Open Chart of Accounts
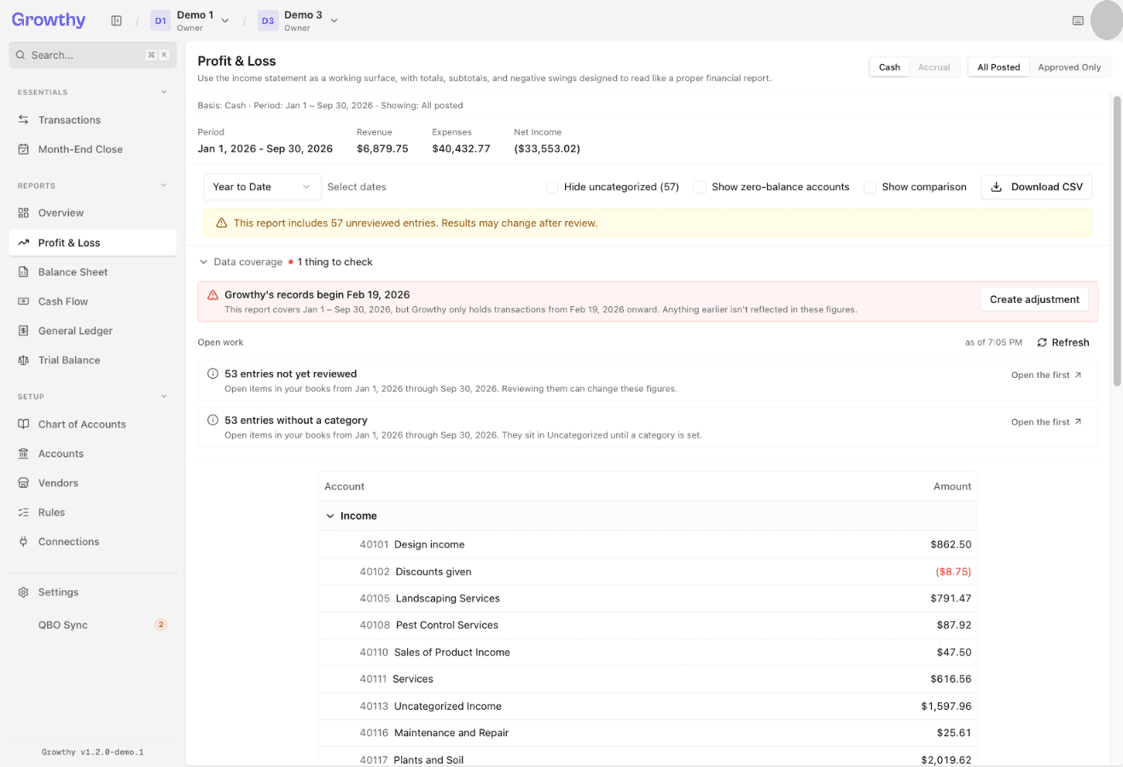Screen dimensions: 1123x767 (93, 424)
